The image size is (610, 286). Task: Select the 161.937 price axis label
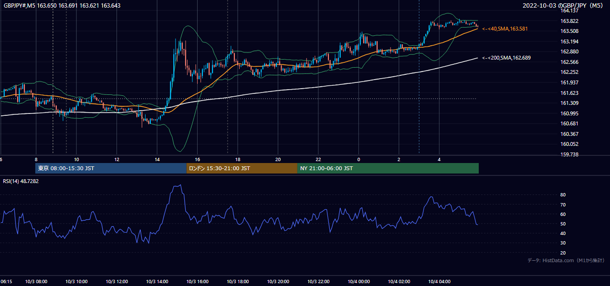click(569, 82)
